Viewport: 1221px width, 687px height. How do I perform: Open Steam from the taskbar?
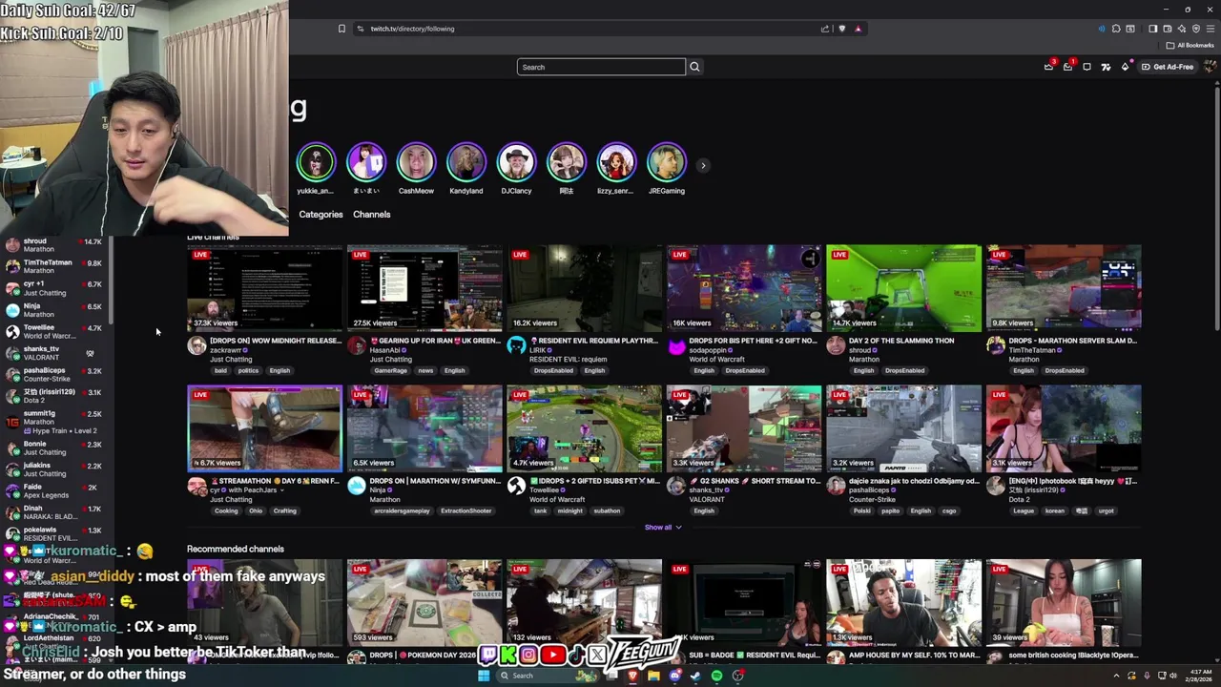[695, 676]
